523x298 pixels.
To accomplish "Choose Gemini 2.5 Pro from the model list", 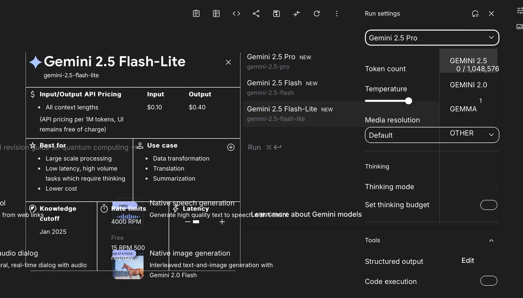I will (x=340, y=61).
